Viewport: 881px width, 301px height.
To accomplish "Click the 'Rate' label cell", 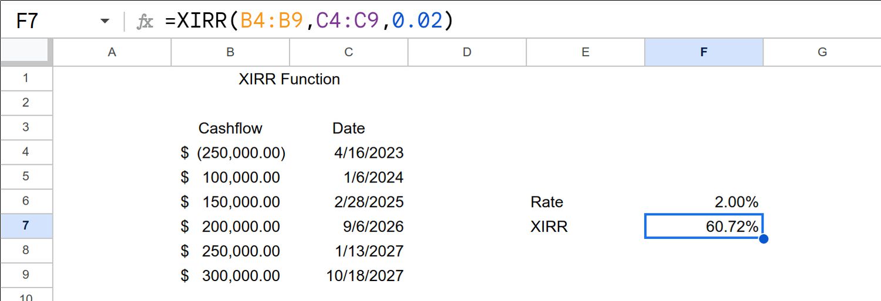I will pyautogui.click(x=586, y=202).
